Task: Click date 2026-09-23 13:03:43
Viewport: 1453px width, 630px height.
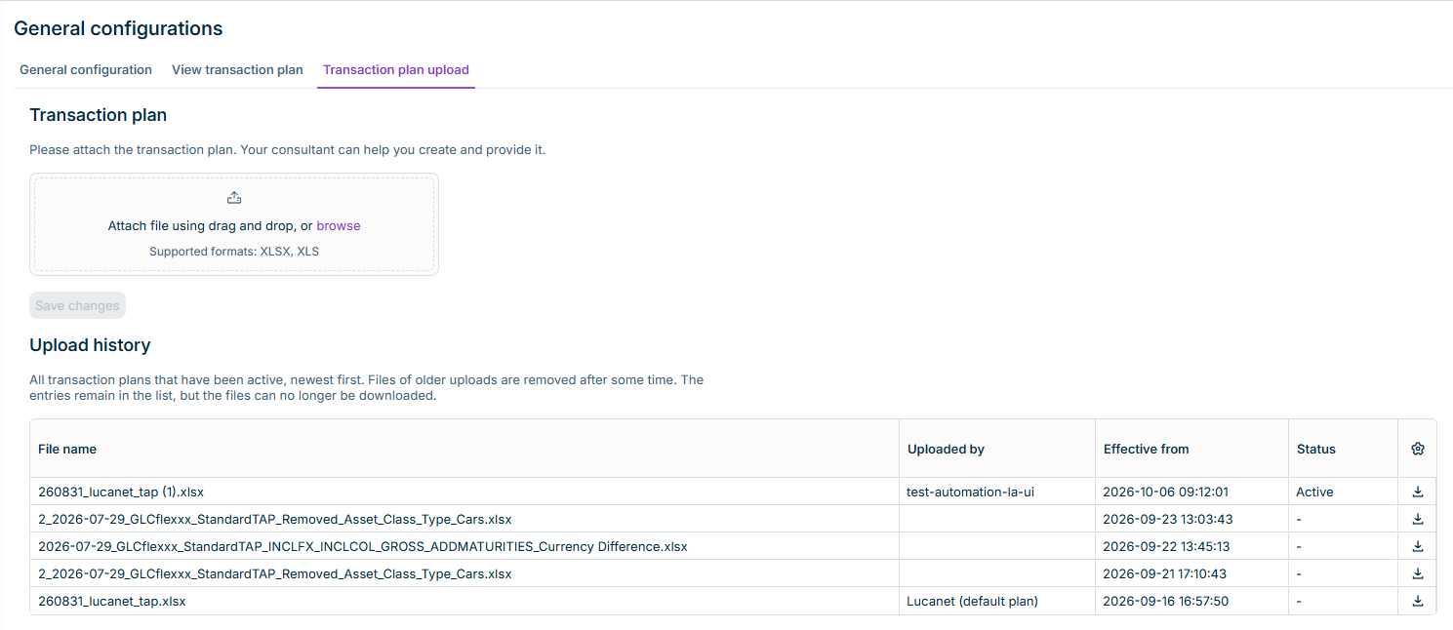Action: tap(1168, 519)
